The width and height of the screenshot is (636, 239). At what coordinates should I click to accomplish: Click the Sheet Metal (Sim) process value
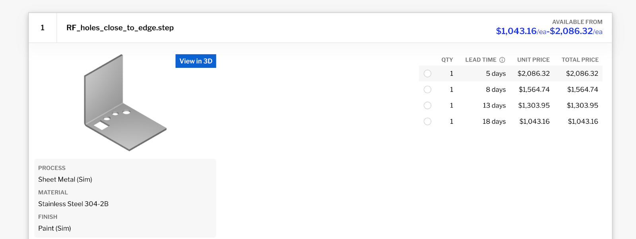[x=65, y=180]
